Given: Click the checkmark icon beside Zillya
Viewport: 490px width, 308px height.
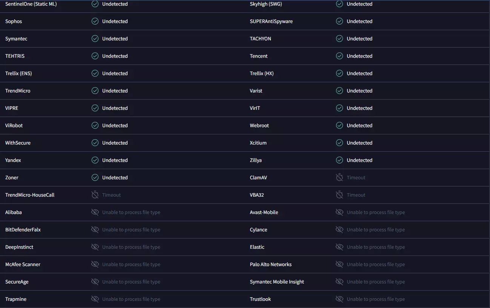Looking at the screenshot, I should point(339,160).
